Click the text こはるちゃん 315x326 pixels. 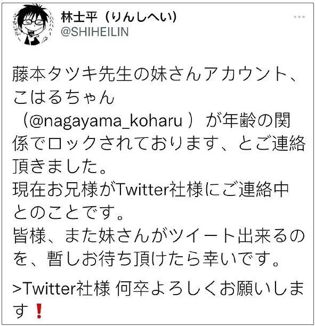click(63, 98)
